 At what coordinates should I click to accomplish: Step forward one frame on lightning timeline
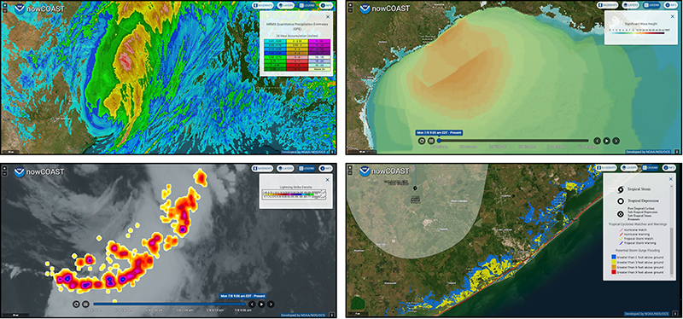click(271, 304)
